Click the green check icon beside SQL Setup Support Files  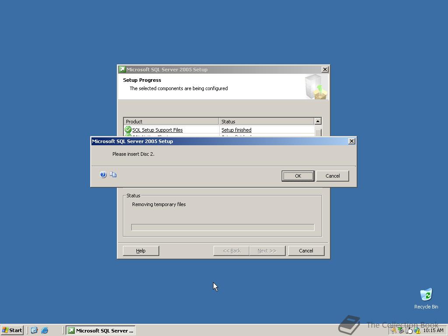coord(128,129)
